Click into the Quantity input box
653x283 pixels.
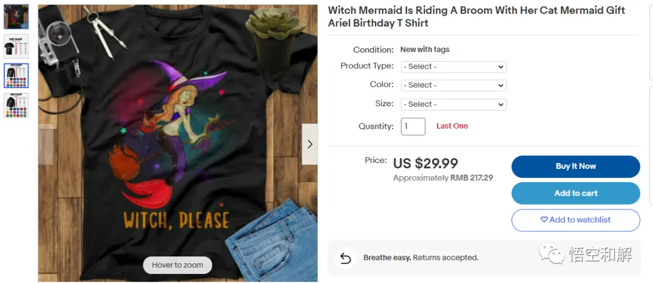(x=413, y=126)
